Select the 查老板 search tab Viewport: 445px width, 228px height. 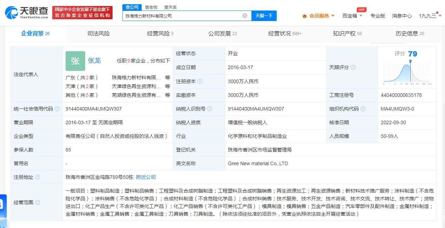click(151, 7)
